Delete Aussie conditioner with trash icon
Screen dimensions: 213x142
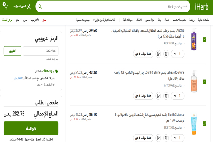point(166,54)
